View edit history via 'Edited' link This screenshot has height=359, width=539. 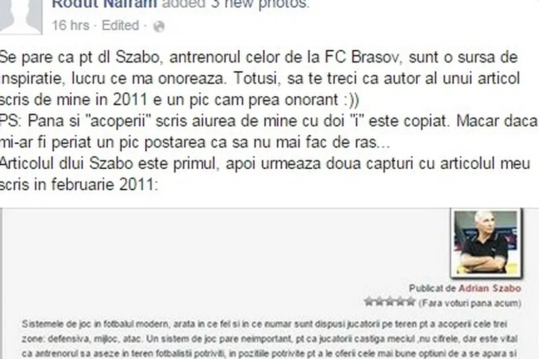click(120, 26)
